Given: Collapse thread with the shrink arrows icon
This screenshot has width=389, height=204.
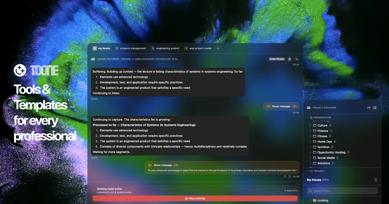Looking at the screenshot, I should 297,59.
